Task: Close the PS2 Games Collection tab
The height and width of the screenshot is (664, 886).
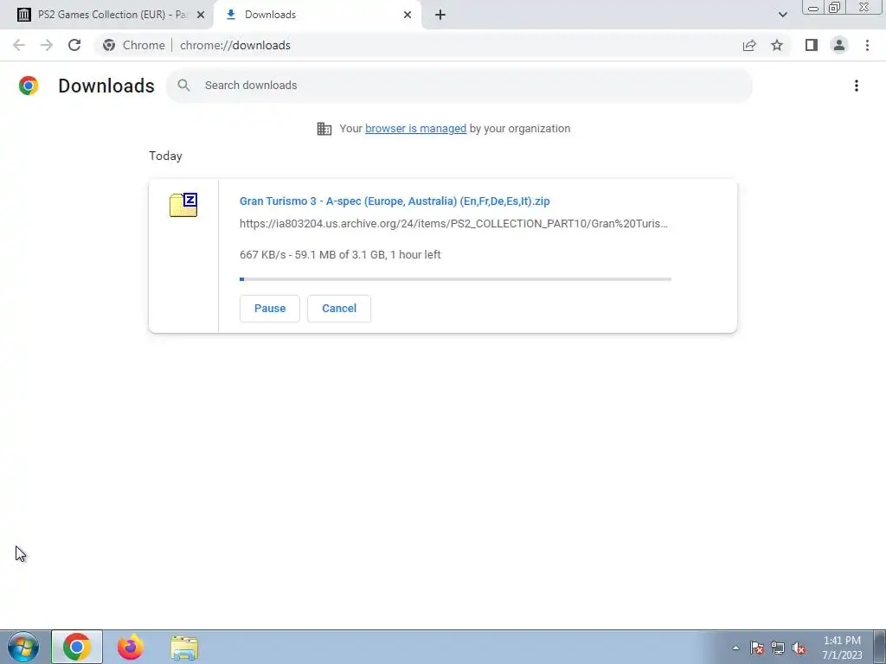Action: point(200,15)
